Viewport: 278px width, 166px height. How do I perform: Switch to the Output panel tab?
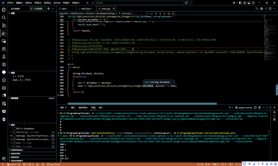tap(73, 108)
